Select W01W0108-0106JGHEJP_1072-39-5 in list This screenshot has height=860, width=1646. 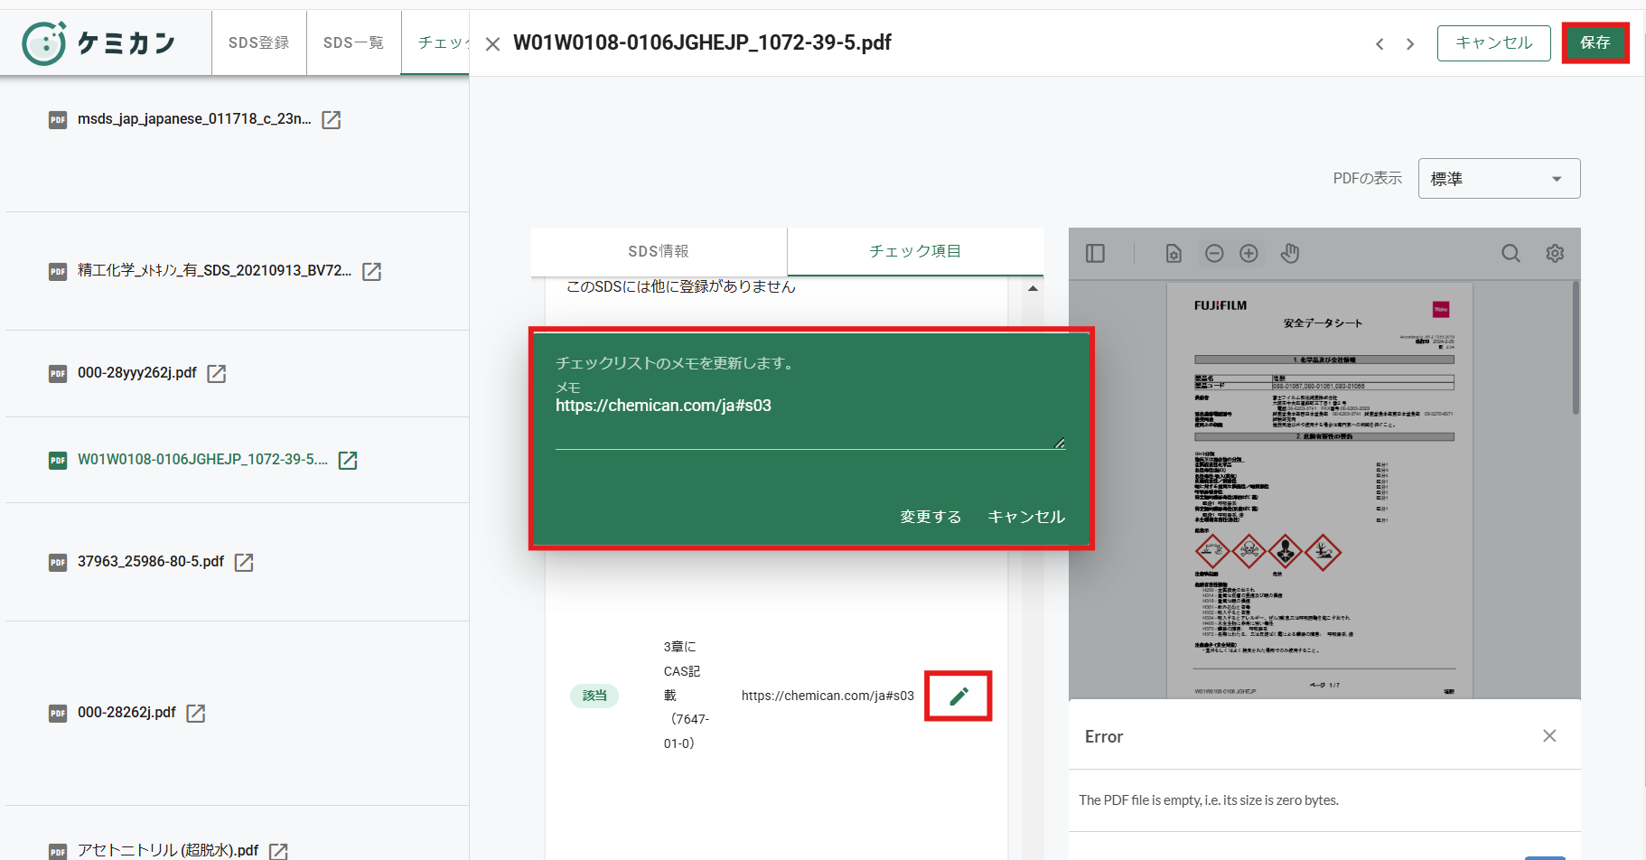click(x=202, y=459)
